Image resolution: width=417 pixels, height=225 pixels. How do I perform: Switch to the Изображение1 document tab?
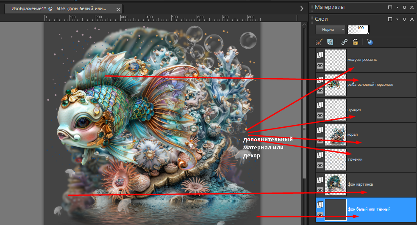[x=59, y=8]
